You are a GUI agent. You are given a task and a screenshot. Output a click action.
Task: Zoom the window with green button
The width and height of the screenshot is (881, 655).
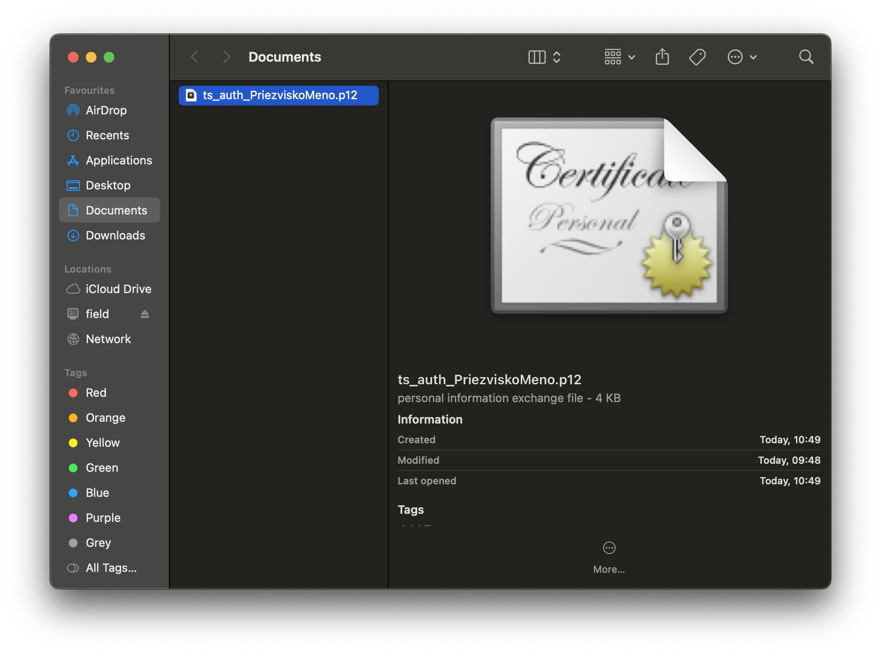click(x=109, y=57)
